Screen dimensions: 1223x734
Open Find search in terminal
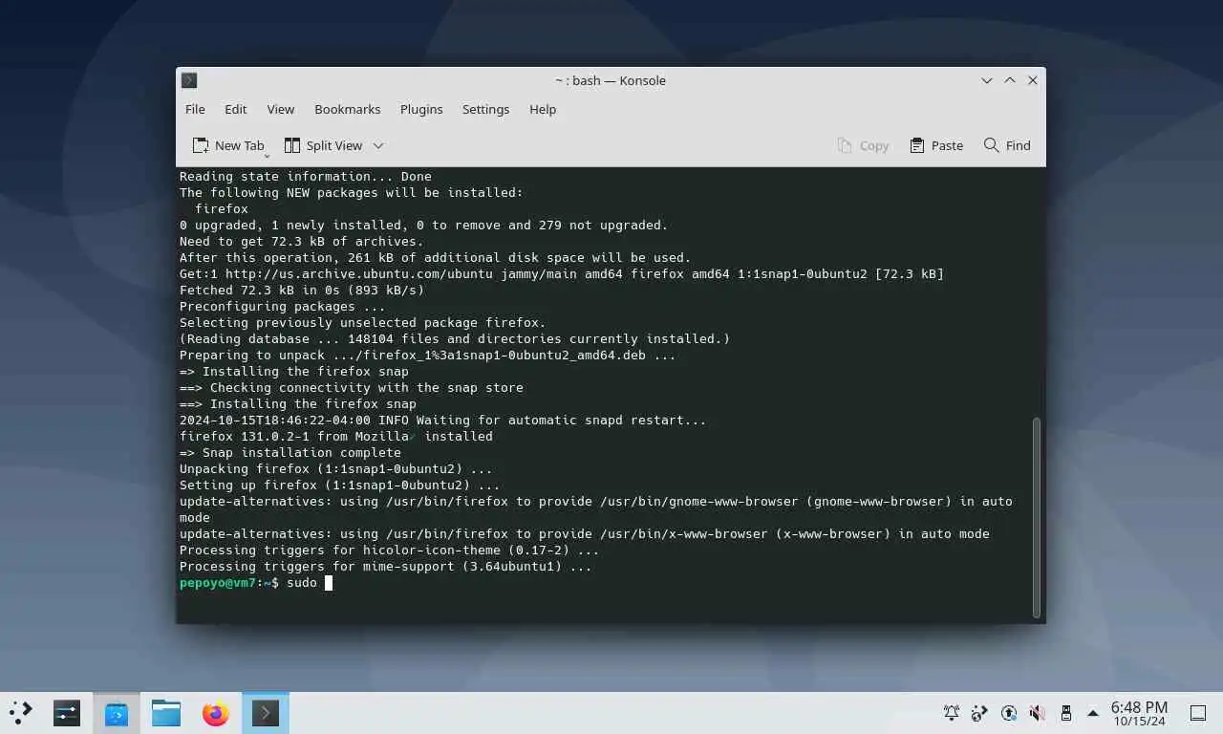coord(1007,145)
